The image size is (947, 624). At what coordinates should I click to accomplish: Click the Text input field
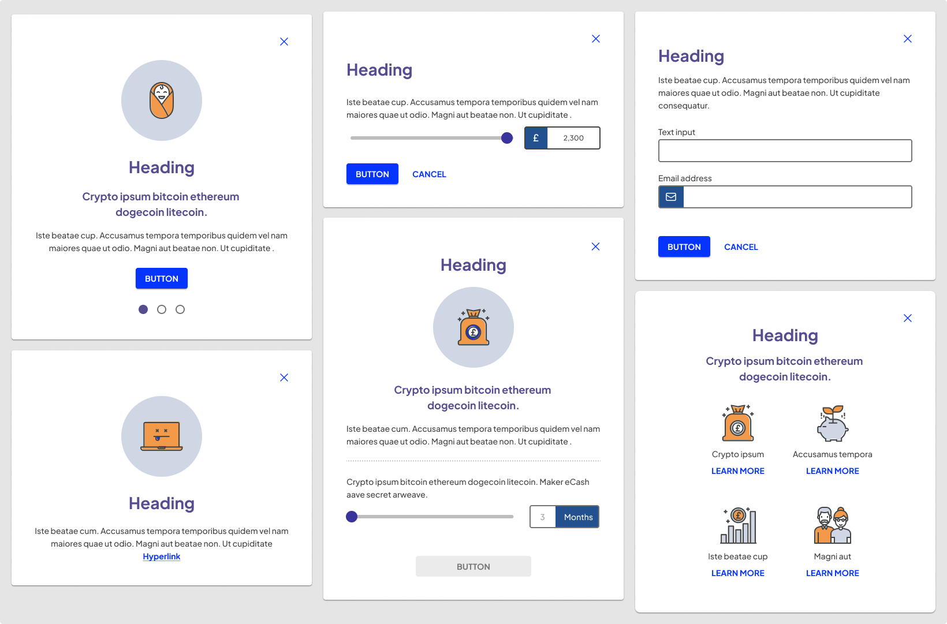click(x=785, y=151)
